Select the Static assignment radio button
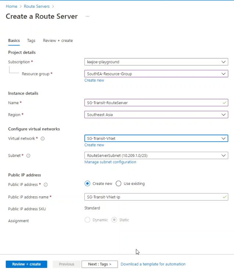Viewport: 234px width, 272px height. tap(114, 220)
